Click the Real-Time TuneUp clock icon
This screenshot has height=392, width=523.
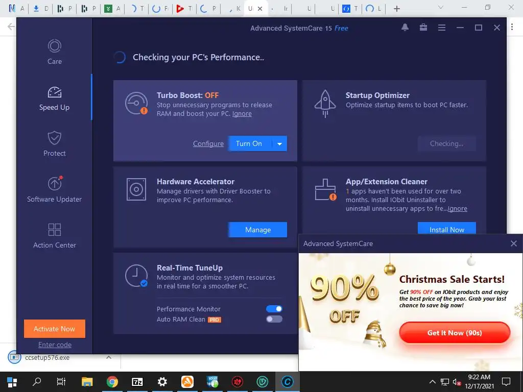pos(136,276)
